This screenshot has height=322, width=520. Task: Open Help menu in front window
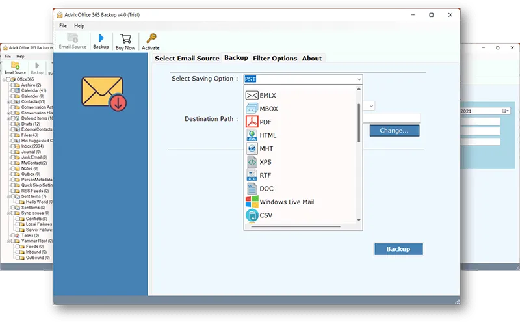(x=79, y=25)
